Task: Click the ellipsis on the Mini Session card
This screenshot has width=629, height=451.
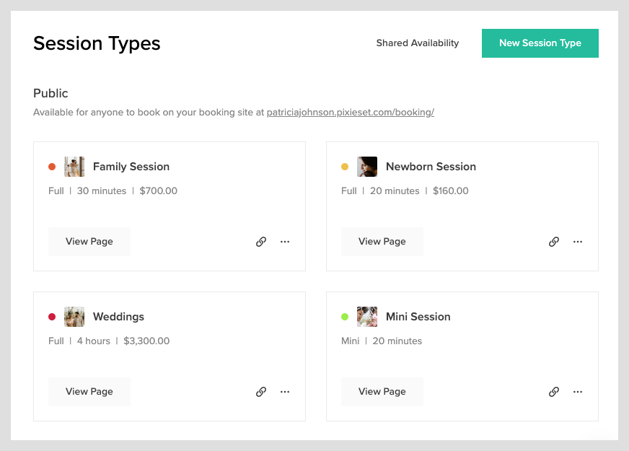Action: tap(578, 391)
